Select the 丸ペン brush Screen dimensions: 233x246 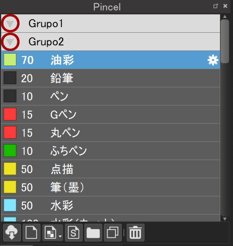click(x=111, y=133)
